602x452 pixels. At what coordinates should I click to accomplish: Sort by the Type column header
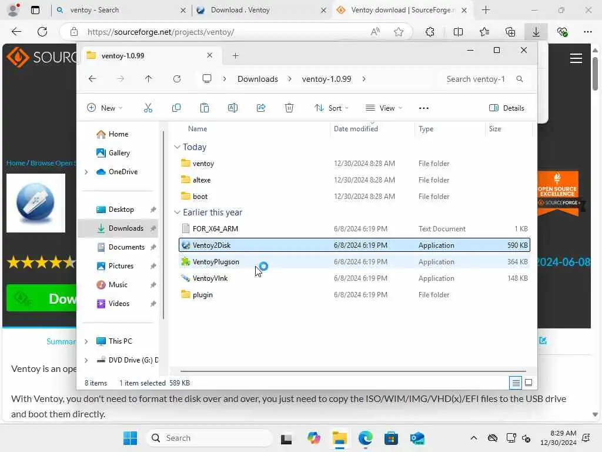tap(426, 129)
